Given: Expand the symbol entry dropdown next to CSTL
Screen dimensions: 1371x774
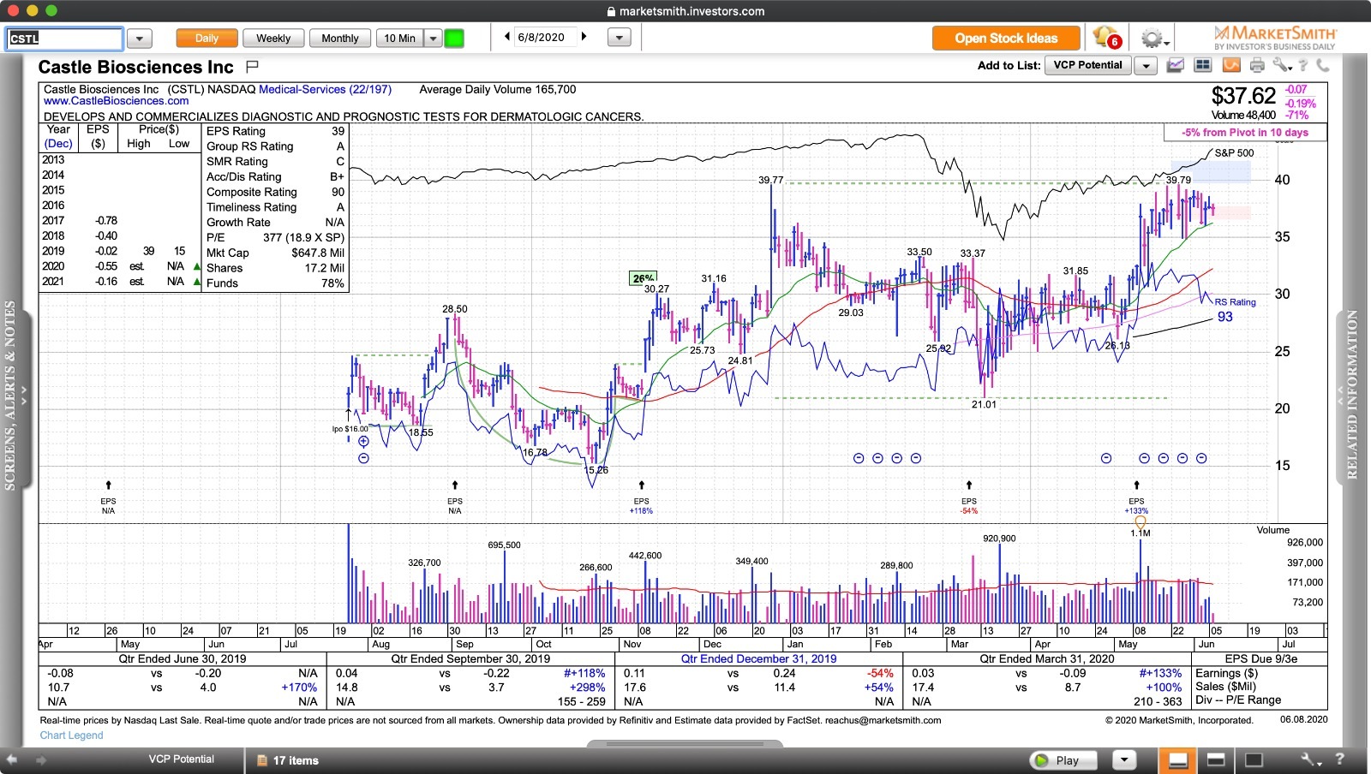Looking at the screenshot, I should coord(139,39).
